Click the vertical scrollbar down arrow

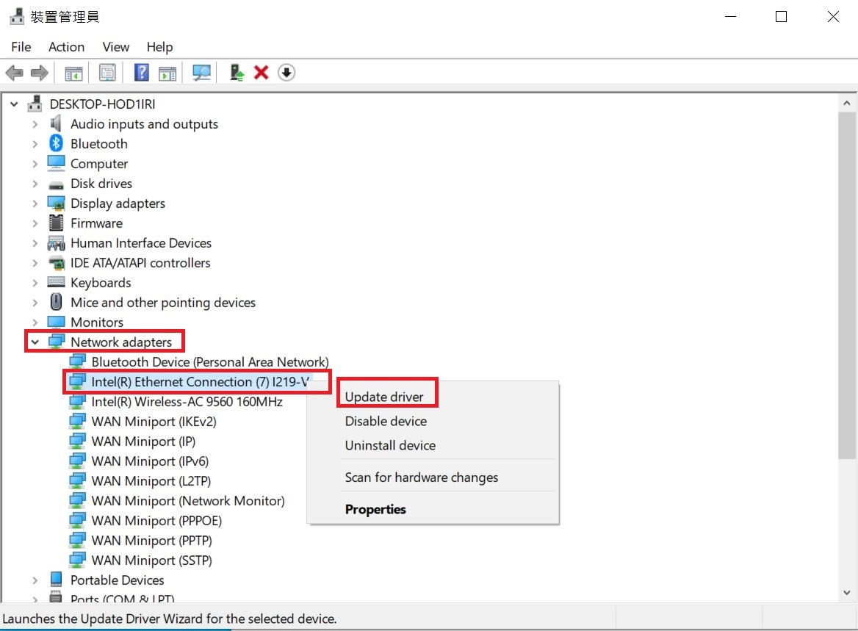(846, 592)
